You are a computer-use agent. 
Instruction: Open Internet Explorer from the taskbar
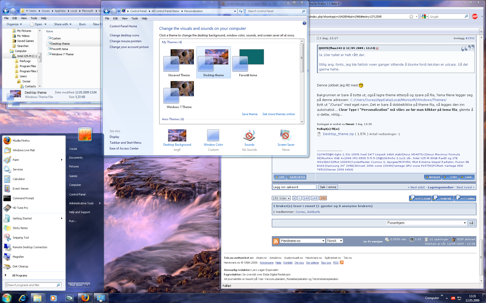tap(23, 298)
